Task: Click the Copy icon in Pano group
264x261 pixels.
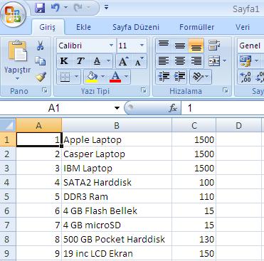Action: click(x=41, y=61)
